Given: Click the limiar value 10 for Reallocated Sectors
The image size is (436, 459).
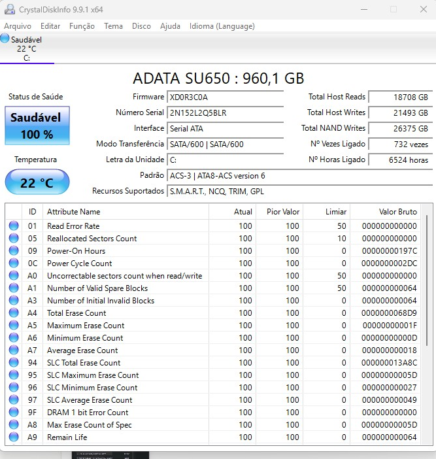Looking at the screenshot, I should click(x=341, y=238).
